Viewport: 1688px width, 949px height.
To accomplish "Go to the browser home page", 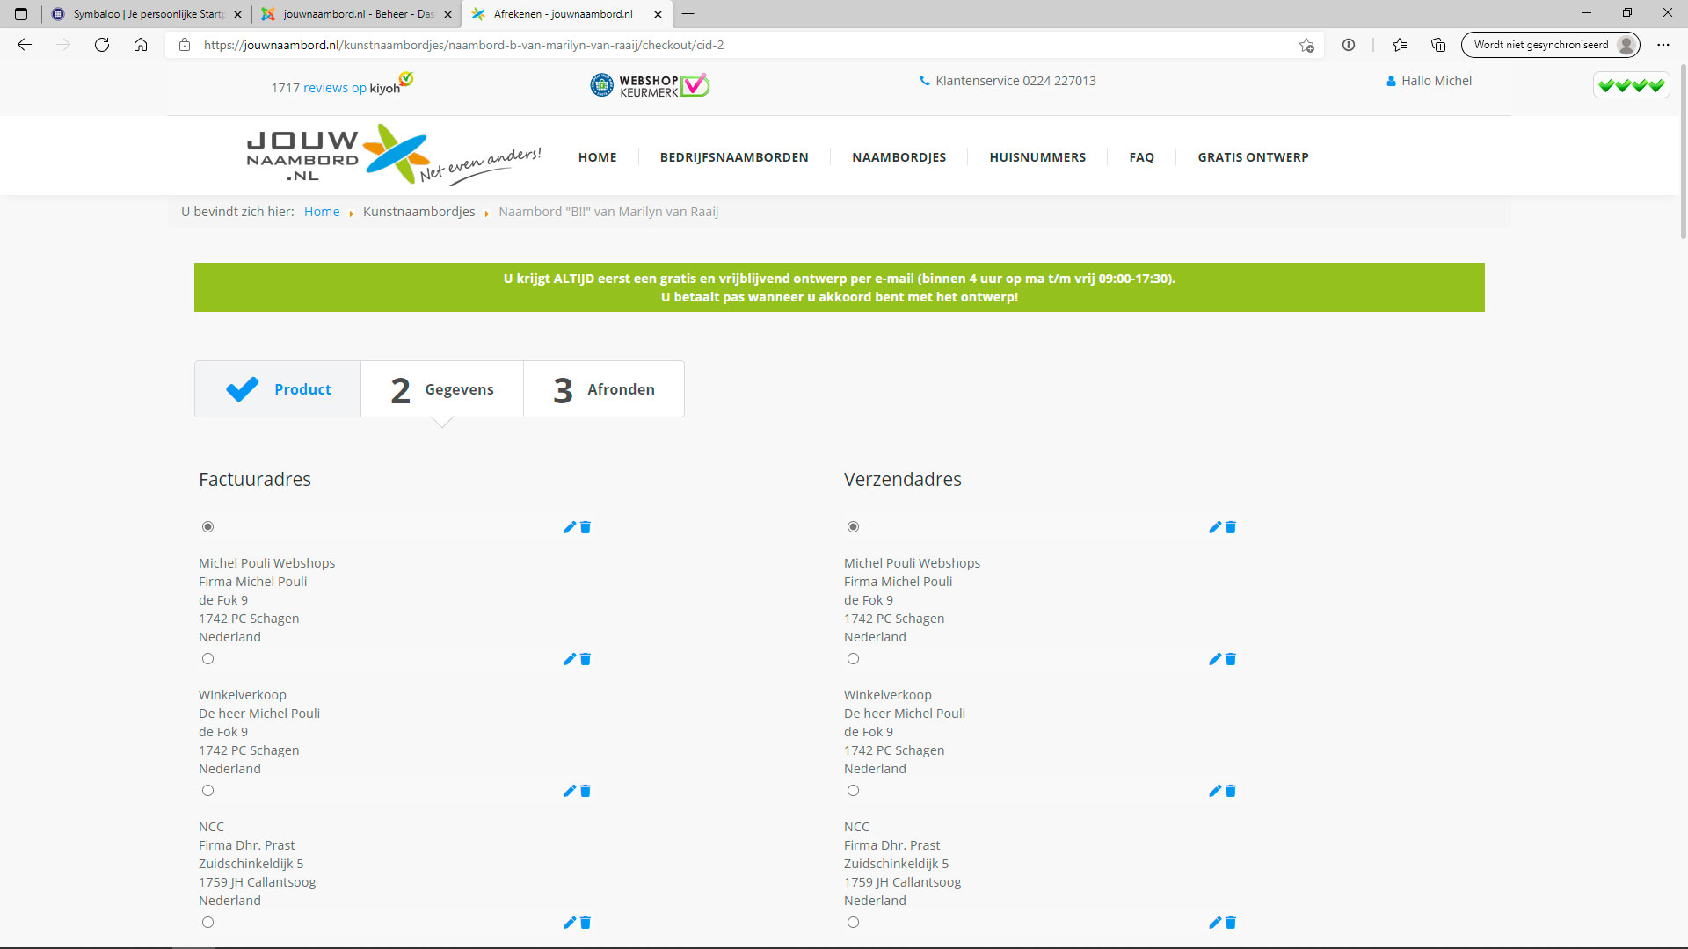I will pos(141,45).
